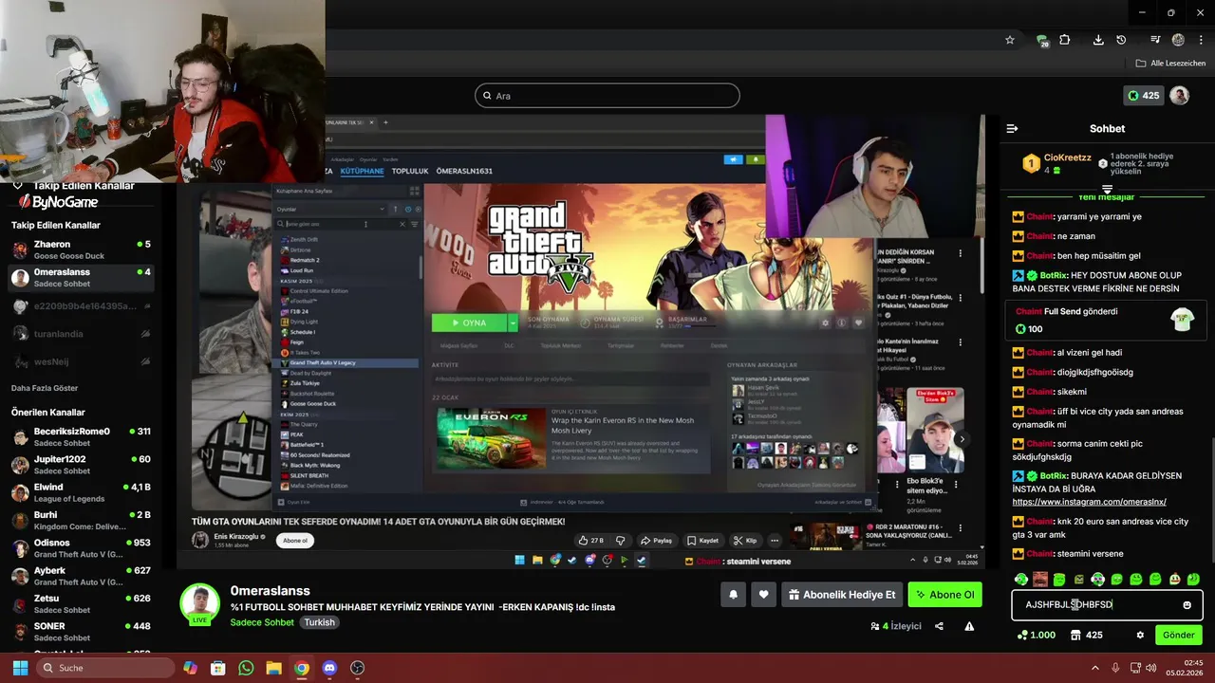Click the bookmark star in address bar
1215x683 pixels.
click(1010, 40)
